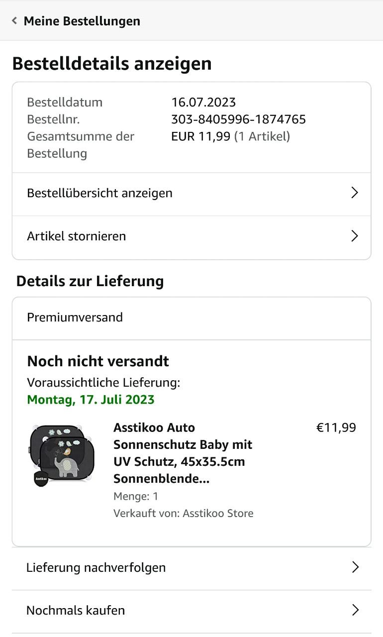Click the Asstikoo Store seller name
383x637 pixels.
(218, 513)
